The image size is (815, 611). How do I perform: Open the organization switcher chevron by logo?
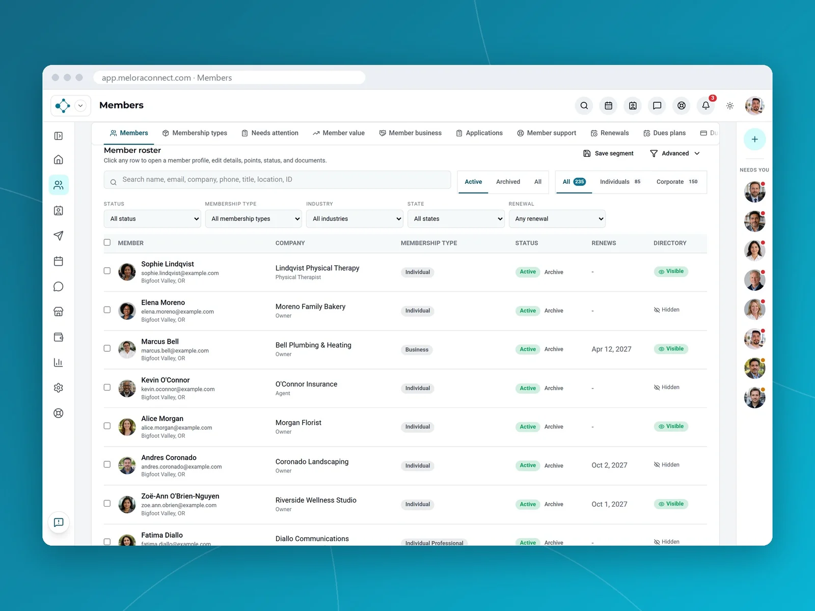tap(80, 106)
